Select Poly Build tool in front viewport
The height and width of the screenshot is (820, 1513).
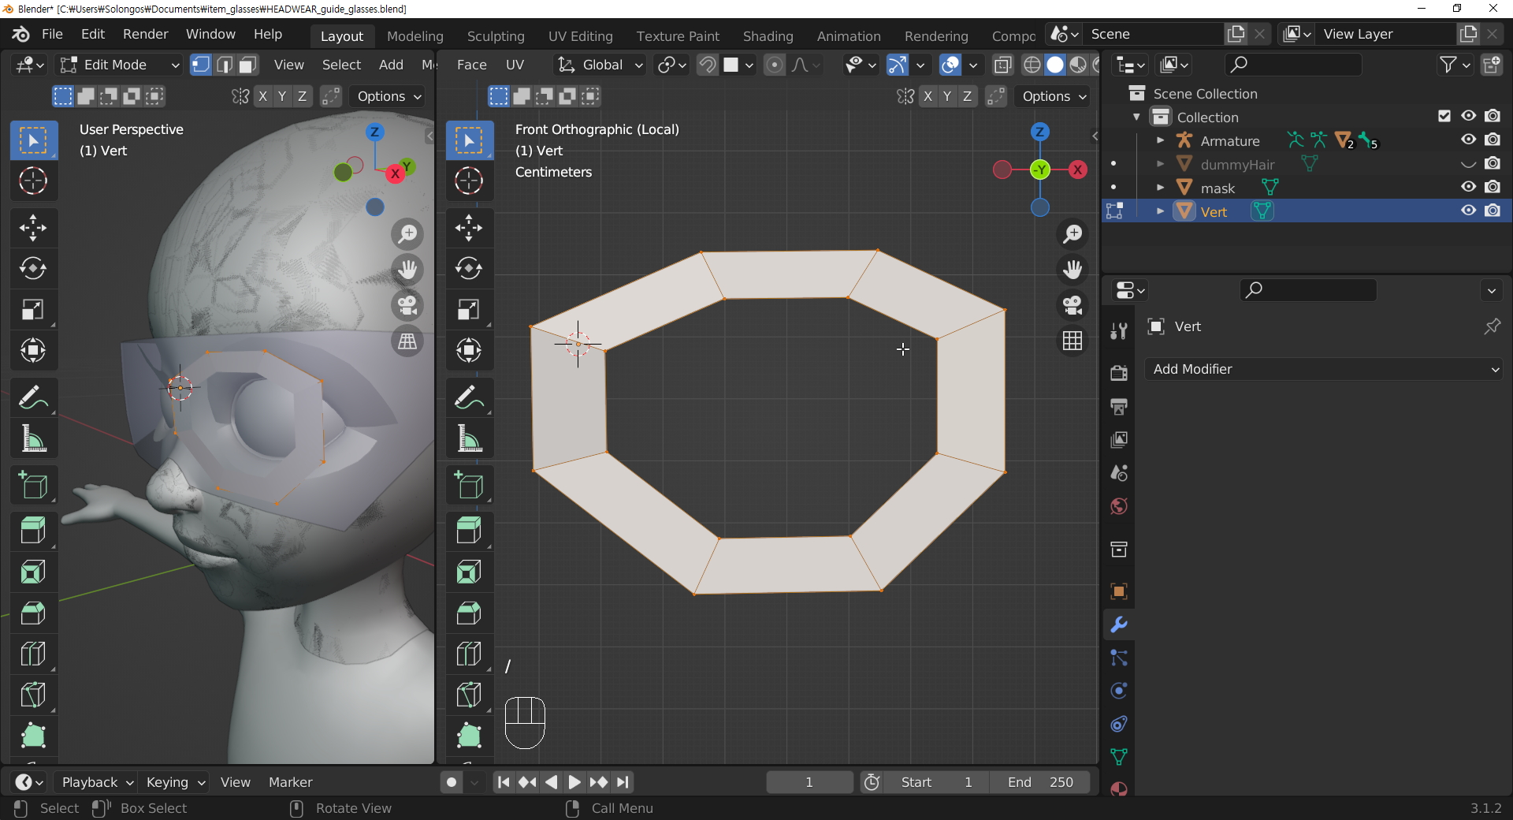[x=469, y=736]
